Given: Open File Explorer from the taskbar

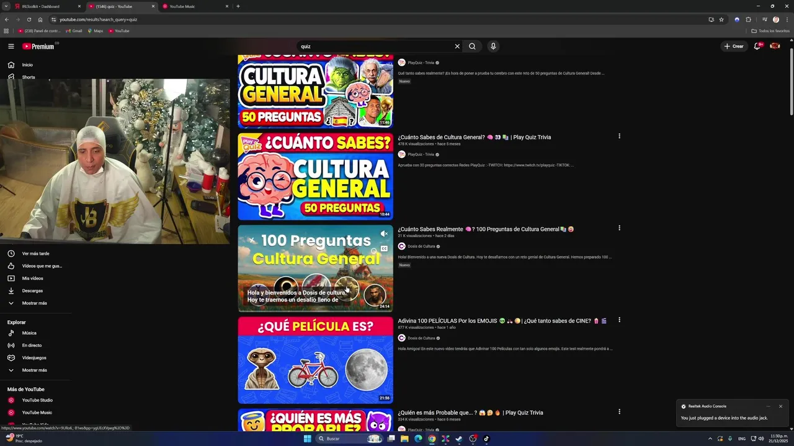Looking at the screenshot, I should 404,439.
